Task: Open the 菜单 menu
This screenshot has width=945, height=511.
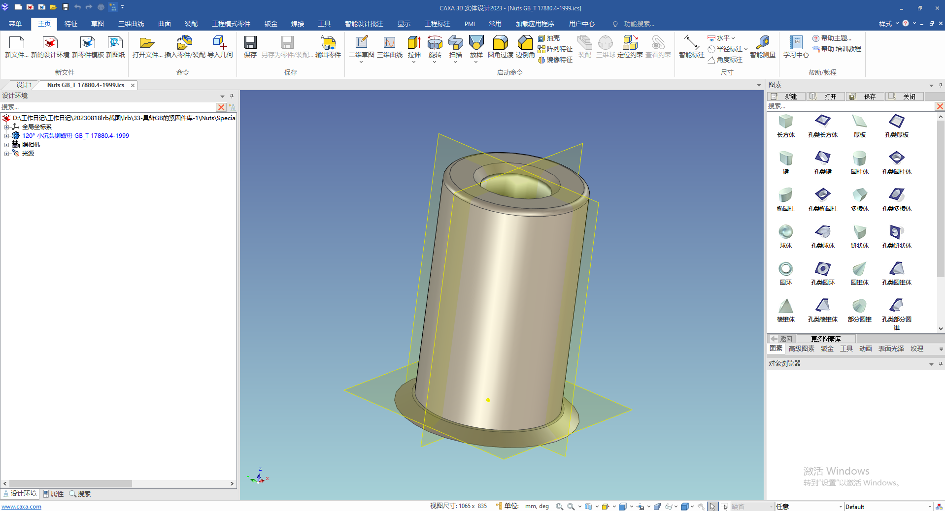Action: pos(15,24)
